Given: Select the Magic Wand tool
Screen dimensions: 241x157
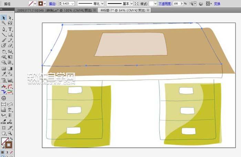Looking at the screenshot, I should pos(4,23).
